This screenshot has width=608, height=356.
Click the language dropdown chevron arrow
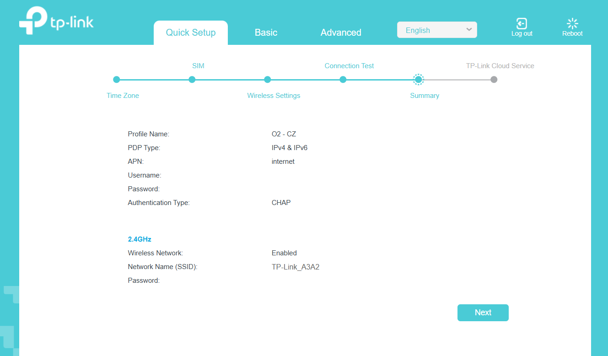[469, 30]
